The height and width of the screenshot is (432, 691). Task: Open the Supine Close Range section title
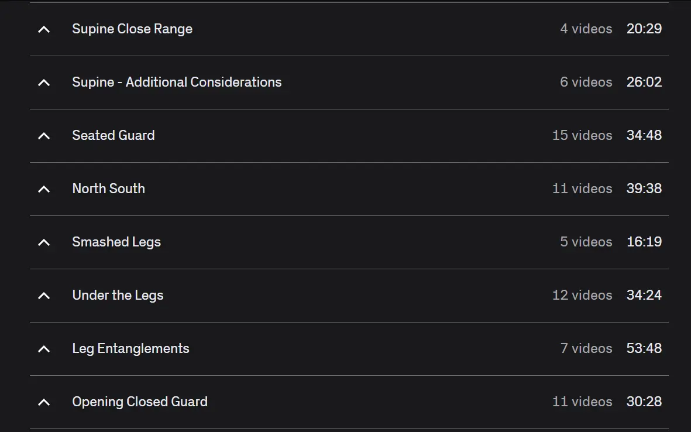(132, 29)
